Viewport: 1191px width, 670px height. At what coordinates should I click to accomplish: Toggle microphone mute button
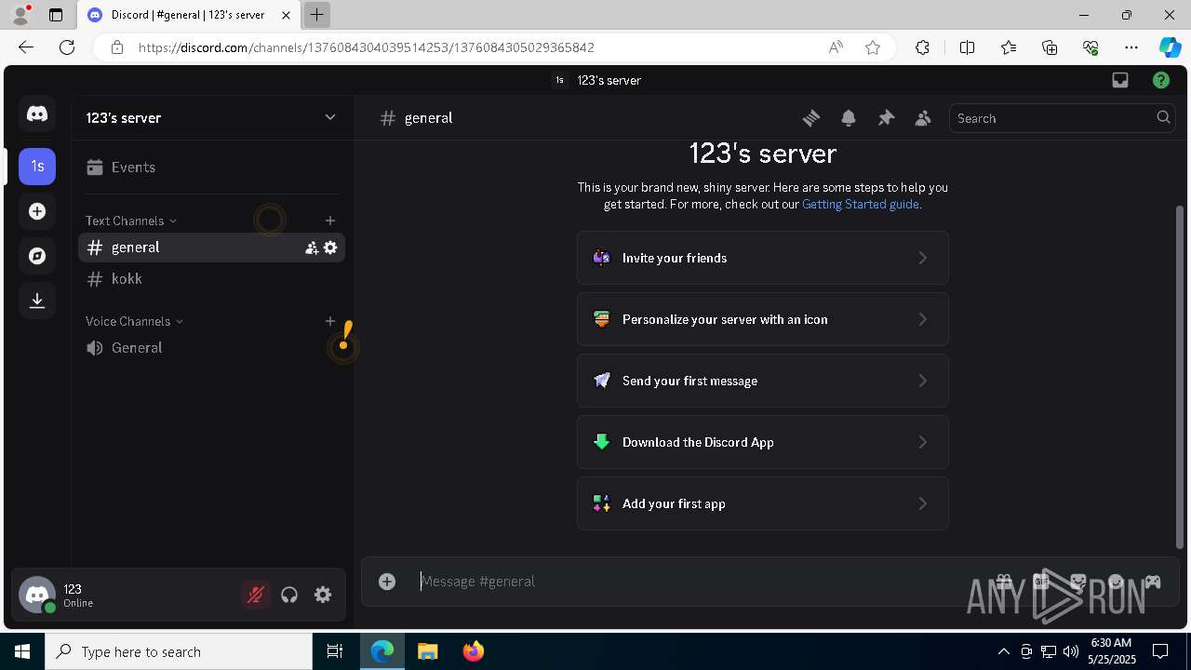click(x=256, y=595)
